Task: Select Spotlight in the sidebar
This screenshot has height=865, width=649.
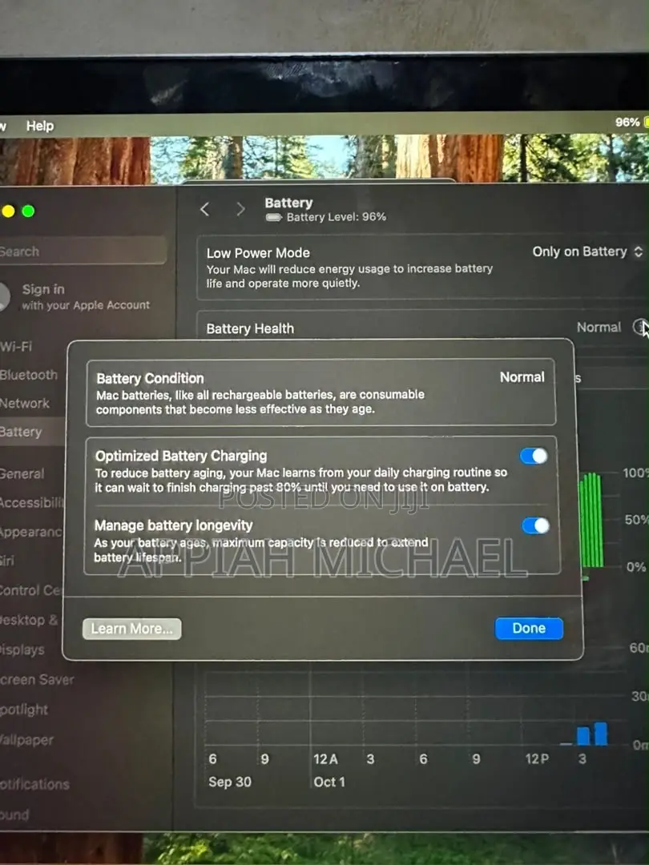Action: pos(24,710)
